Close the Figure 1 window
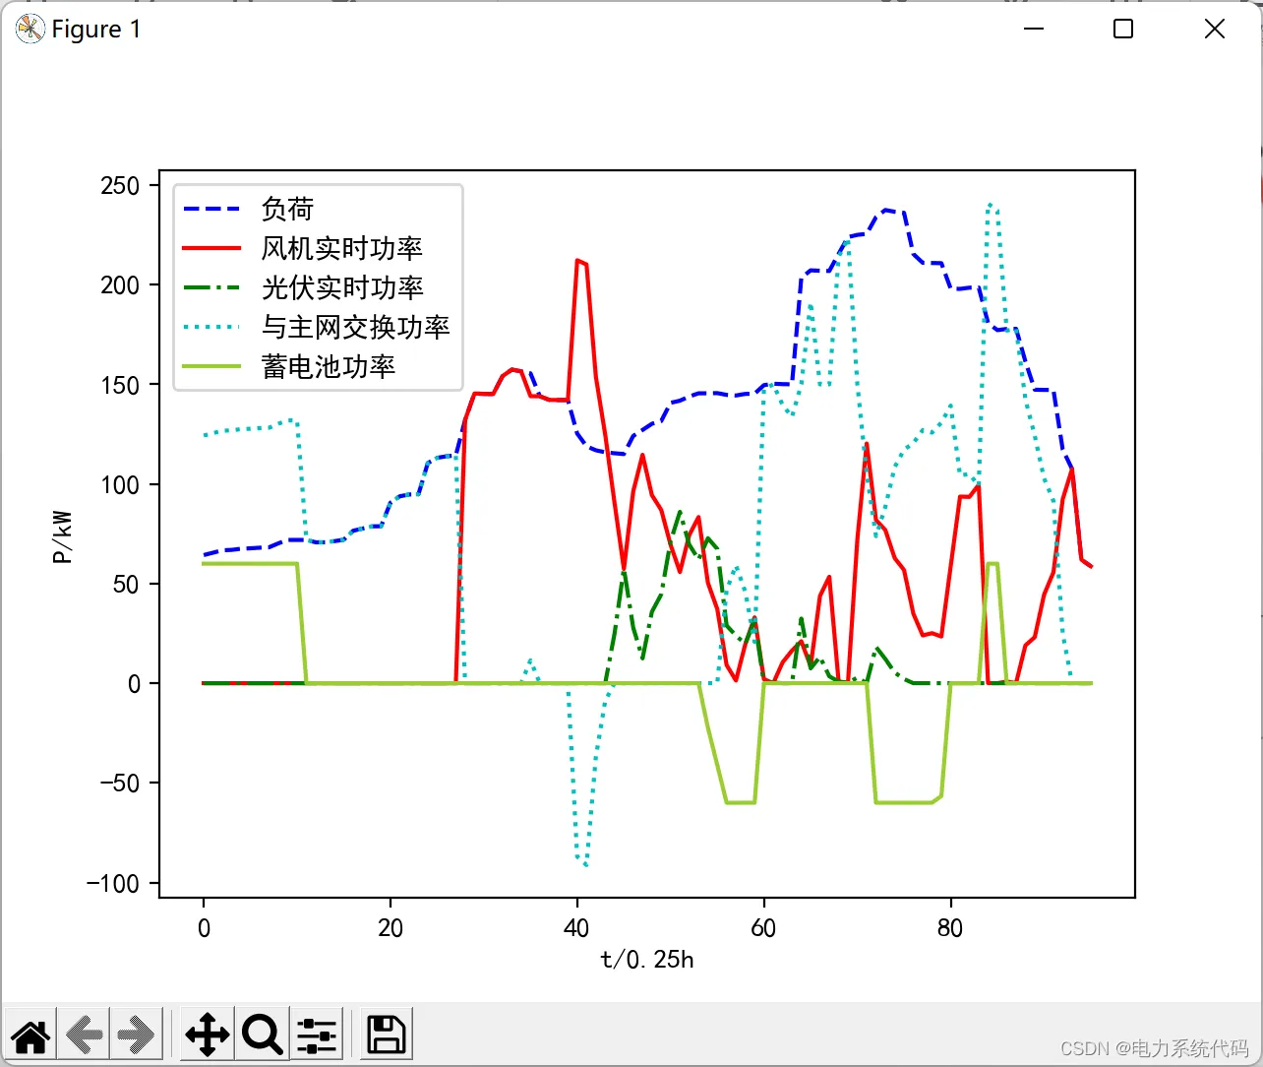 [x=1215, y=30]
